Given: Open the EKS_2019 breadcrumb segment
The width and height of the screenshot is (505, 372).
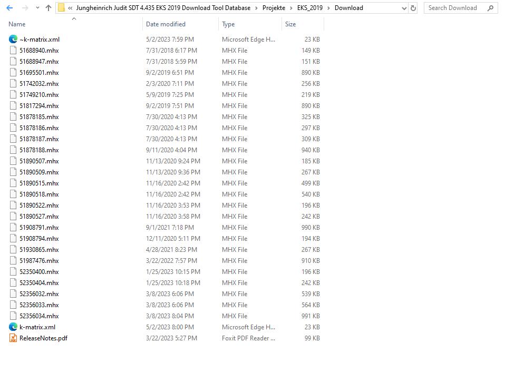Looking at the screenshot, I should click(310, 8).
